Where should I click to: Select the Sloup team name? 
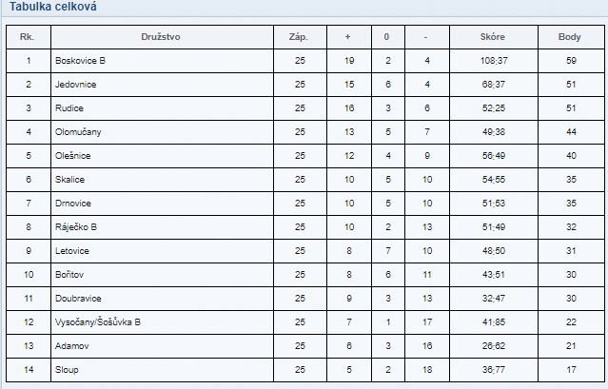(x=67, y=370)
